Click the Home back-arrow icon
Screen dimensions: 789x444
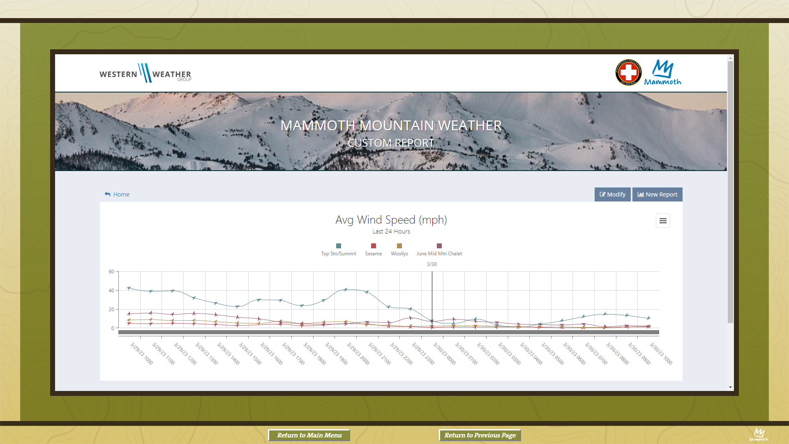(108, 194)
